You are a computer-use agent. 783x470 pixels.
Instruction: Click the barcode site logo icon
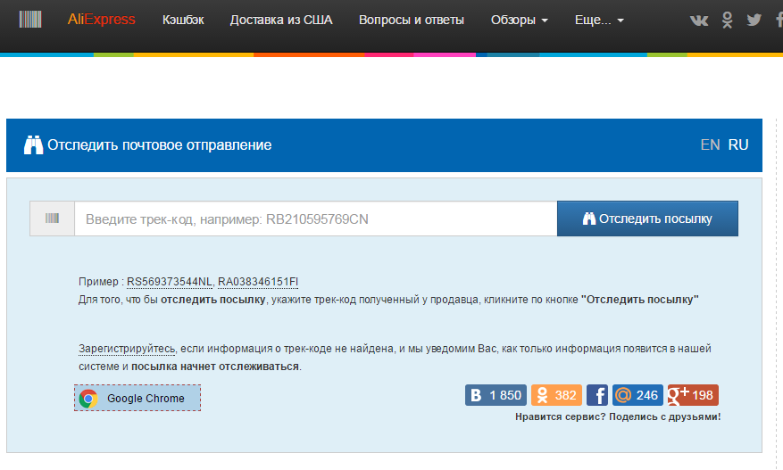pyautogui.click(x=30, y=20)
